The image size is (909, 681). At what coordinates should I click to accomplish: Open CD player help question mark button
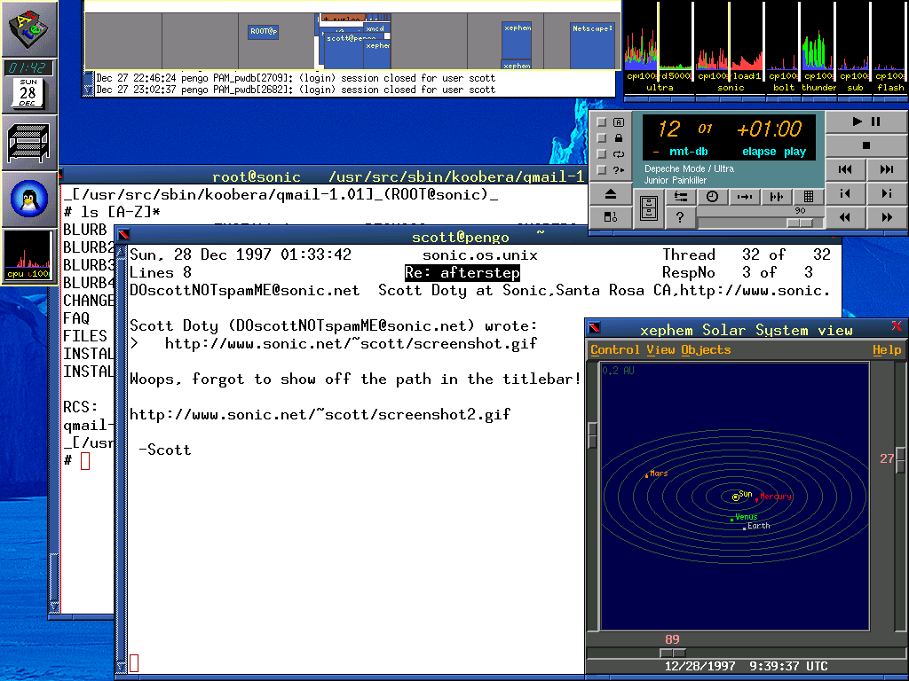pos(681,218)
